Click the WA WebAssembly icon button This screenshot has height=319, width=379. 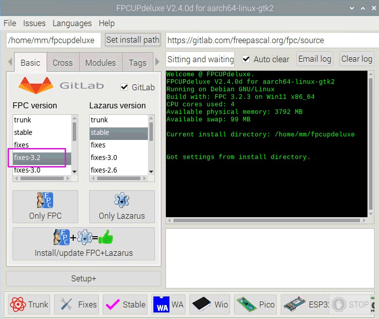click(x=168, y=304)
